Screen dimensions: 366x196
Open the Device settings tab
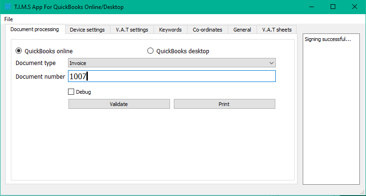click(x=87, y=30)
